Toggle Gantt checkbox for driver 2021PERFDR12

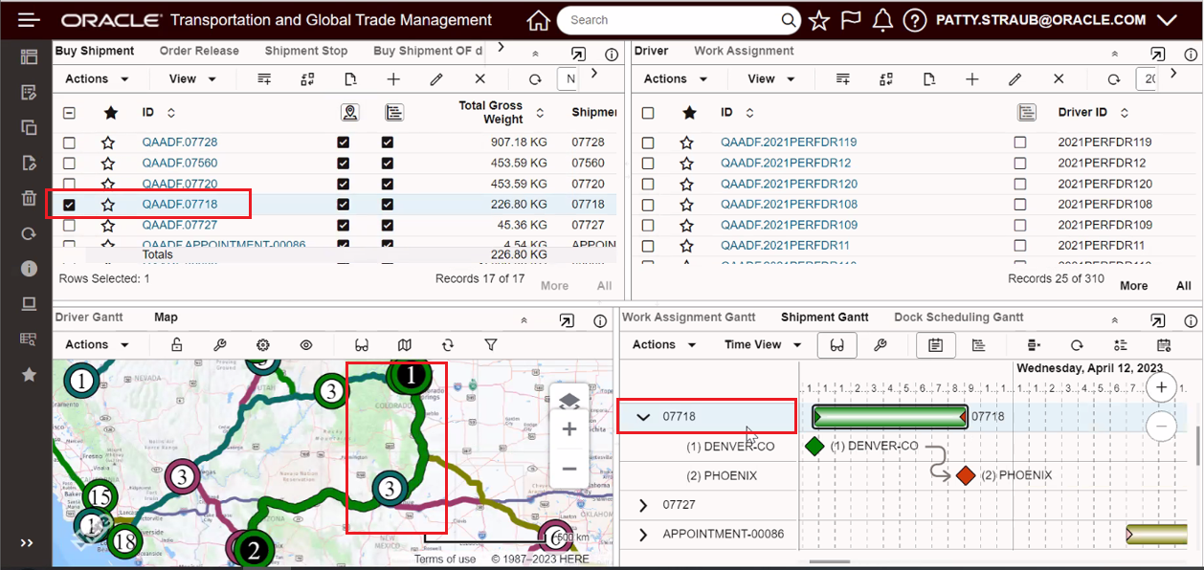click(x=1020, y=164)
